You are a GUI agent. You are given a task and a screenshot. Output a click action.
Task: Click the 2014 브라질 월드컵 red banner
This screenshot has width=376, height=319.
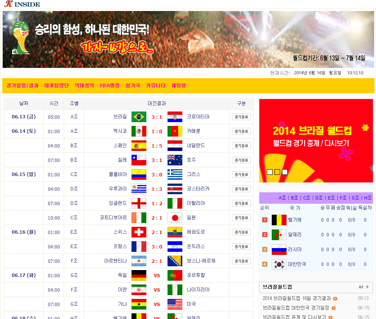(316, 140)
